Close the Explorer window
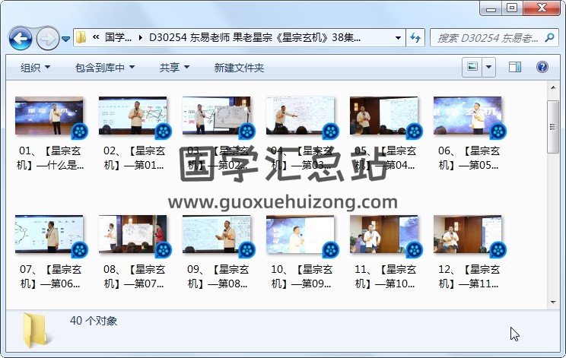The image size is (566, 358). point(542,8)
